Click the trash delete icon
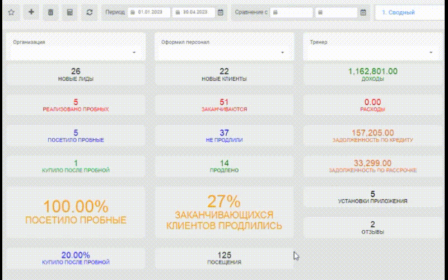The width and height of the screenshot is (448, 280). (50, 12)
